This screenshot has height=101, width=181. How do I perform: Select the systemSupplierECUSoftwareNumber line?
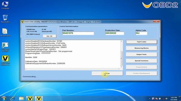(x=45, y=43)
